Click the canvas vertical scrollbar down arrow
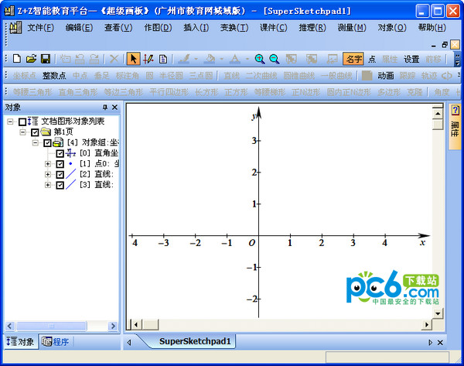The width and height of the screenshot is (464, 366). (x=438, y=313)
